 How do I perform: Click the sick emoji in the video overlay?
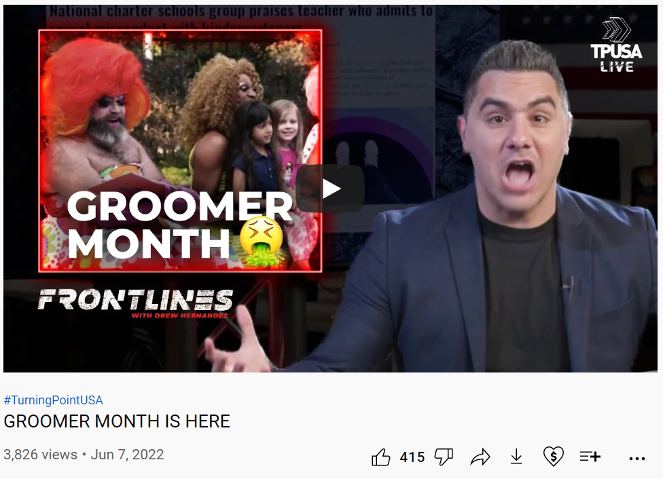click(262, 241)
